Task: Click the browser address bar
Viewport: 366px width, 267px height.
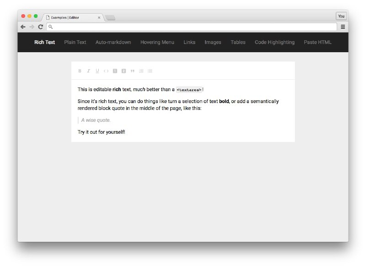Action: 192,27
